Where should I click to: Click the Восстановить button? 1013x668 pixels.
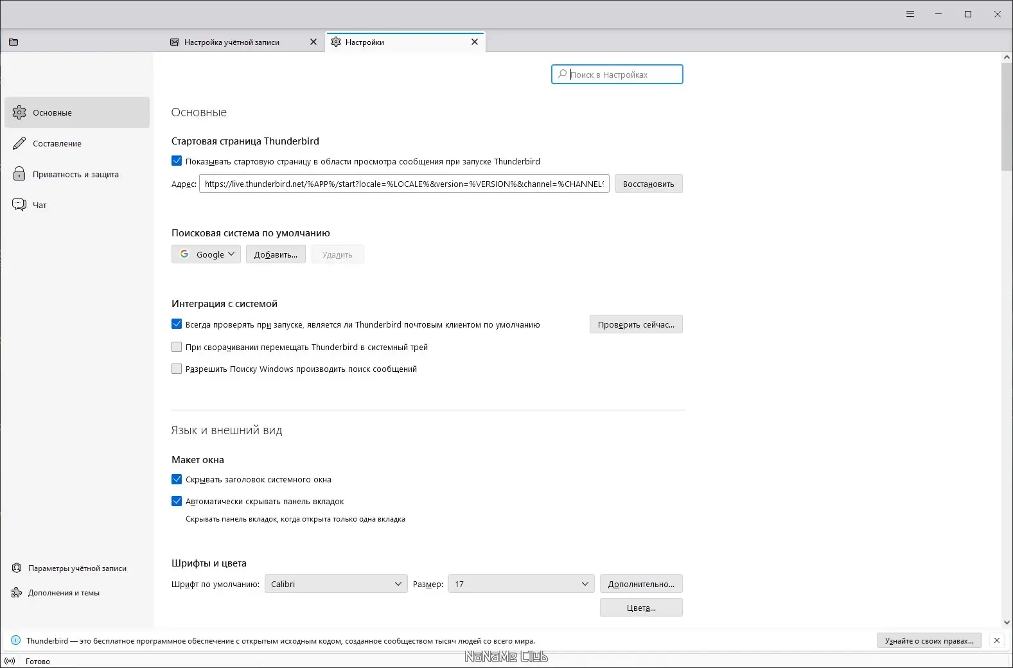[x=649, y=184]
